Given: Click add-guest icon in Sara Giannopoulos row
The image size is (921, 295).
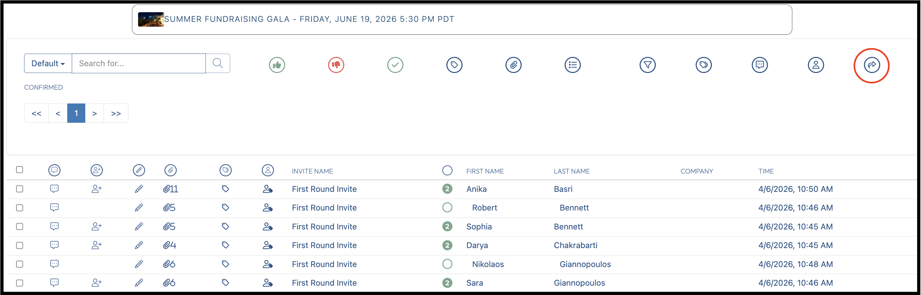Looking at the screenshot, I should [97, 282].
